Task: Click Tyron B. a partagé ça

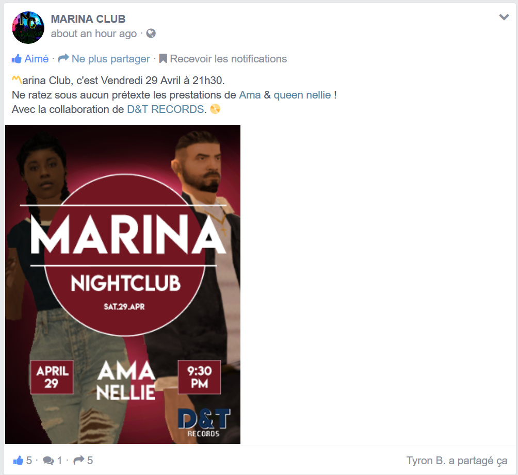Action: (457, 461)
